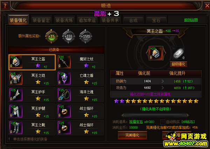This screenshot has width=210, height=149.
Task: Select the 海洋之魂 necklace icon
Action: pos(64,95)
